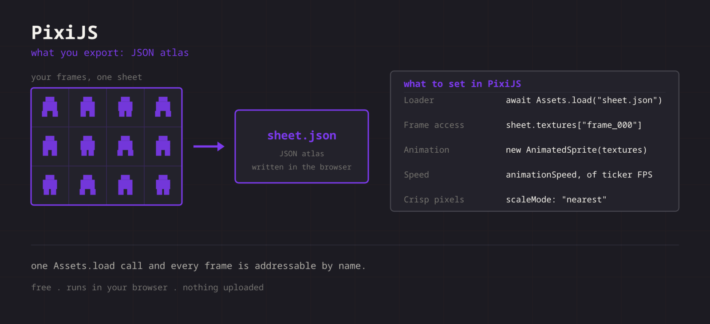Image resolution: width=710 pixels, height=324 pixels.
Task: Click the await Assets.load("sheet.json") code value
Action: click(584, 100)
